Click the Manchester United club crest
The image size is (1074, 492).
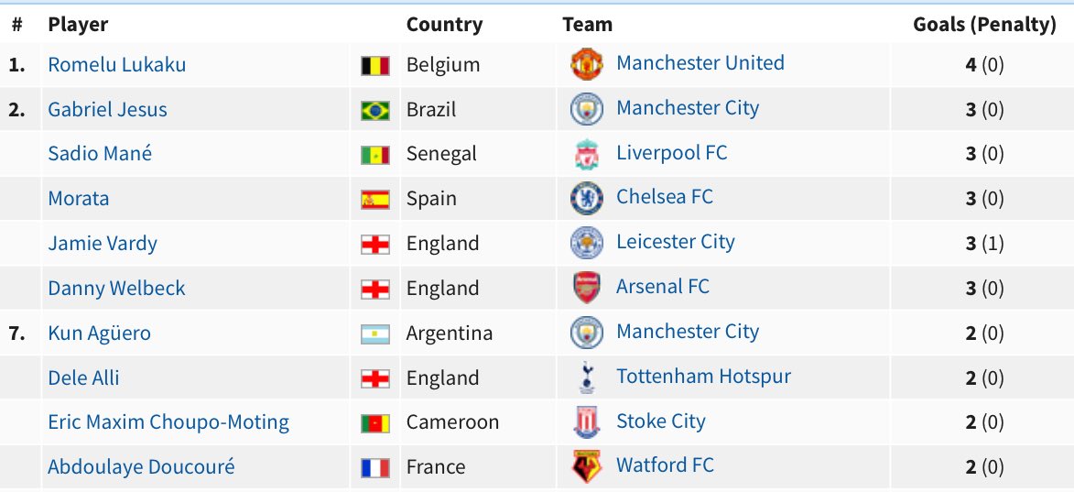586,64
